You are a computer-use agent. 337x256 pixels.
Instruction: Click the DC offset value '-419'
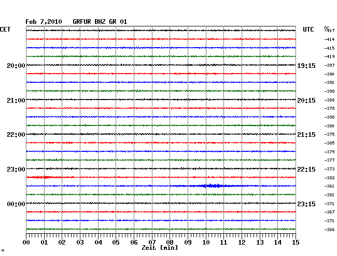(x=329, y=56)
